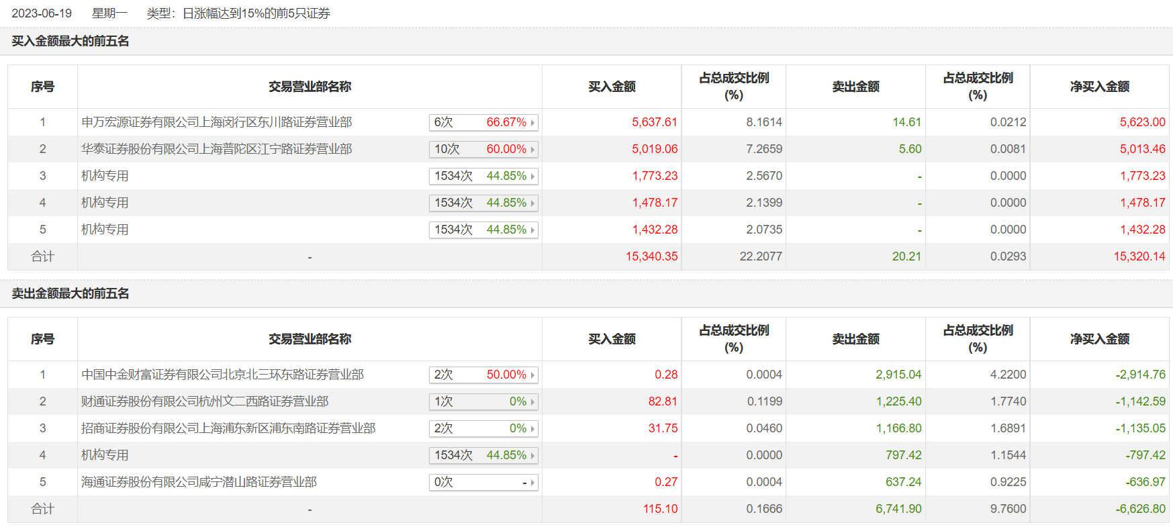Expand 1534次 box in buy row 5

(x=483, y=230)
